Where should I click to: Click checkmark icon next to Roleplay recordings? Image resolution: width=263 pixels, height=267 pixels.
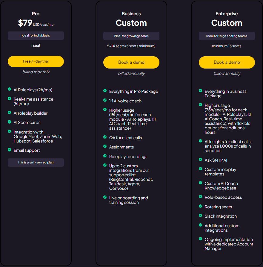point(105,156)
